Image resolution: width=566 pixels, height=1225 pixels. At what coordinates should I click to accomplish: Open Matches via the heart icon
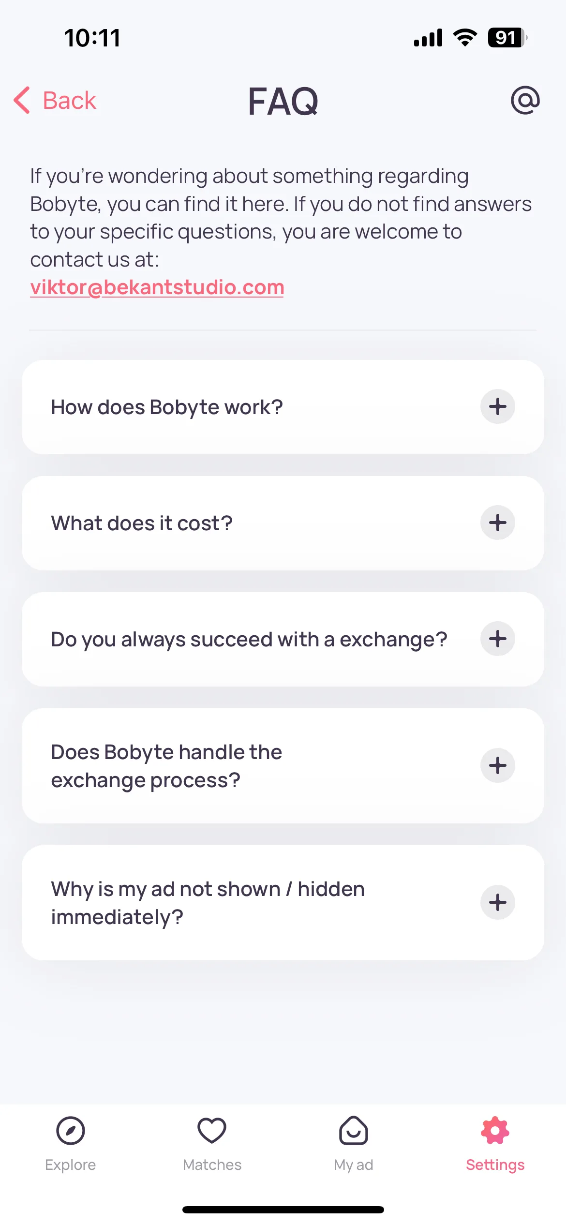[212, 1131]
